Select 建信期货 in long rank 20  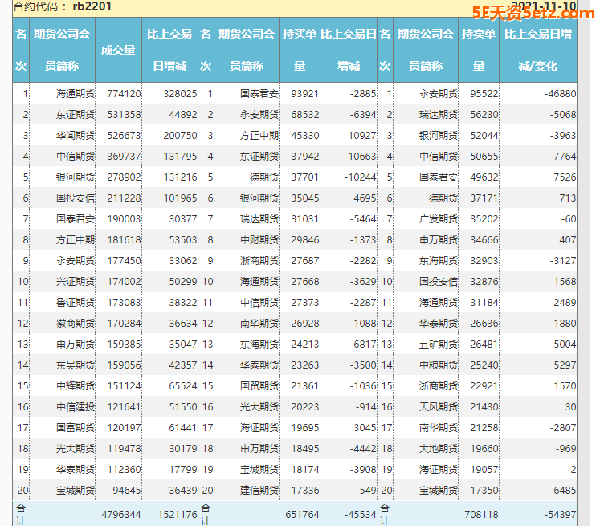[259, 491]
